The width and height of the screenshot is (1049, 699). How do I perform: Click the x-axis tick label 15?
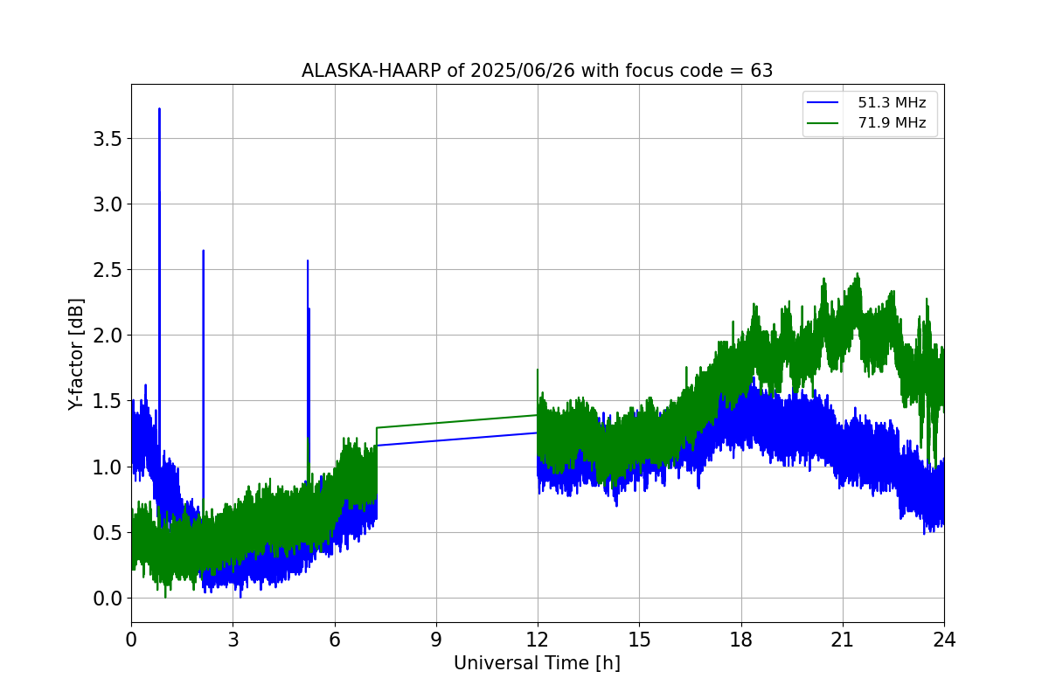(639, 639)
